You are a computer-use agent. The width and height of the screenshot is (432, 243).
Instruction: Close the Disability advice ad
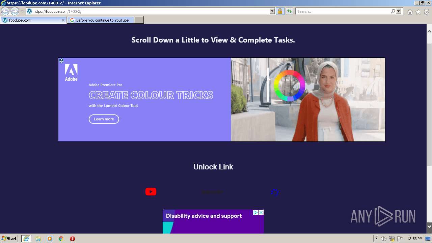261,212
